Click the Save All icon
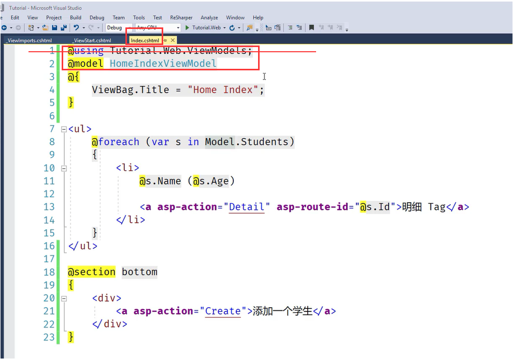Viewport: 513px width, 359px height. 64,28
